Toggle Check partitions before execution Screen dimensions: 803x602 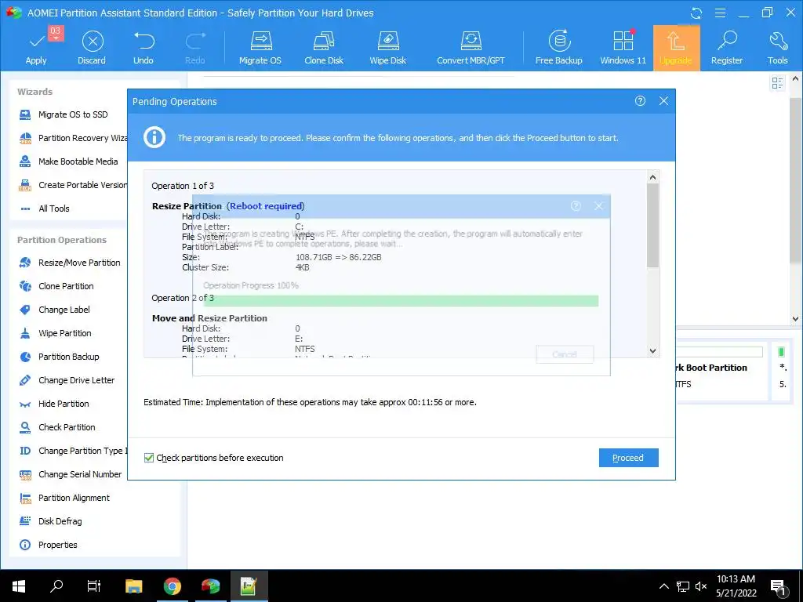coord(149,458)
